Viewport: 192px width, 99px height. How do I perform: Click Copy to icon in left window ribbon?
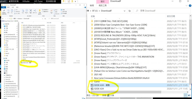[26, 10]
